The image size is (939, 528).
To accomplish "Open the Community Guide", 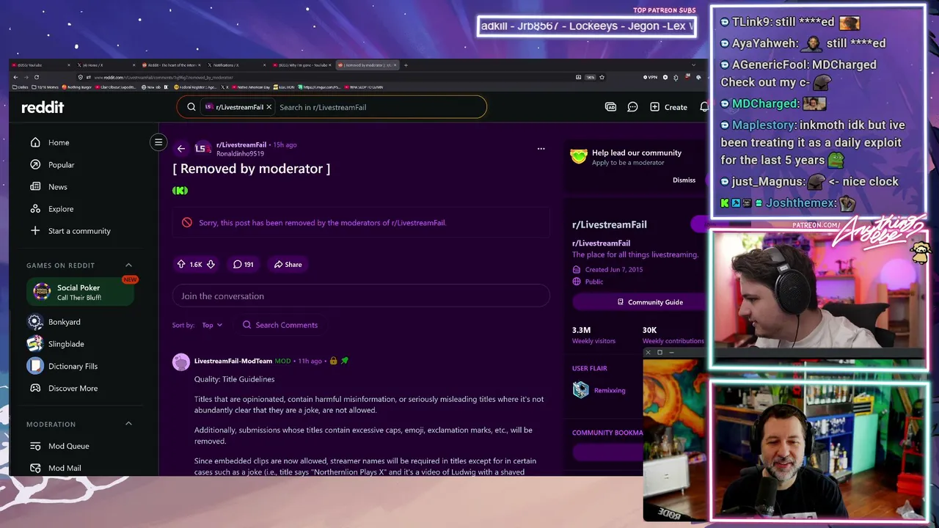I will (x=650, y=302).
